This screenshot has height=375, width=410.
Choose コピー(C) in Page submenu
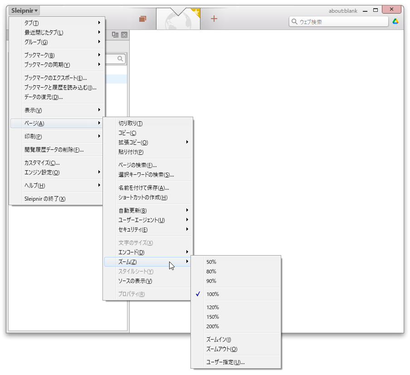[x=148, y=133]
